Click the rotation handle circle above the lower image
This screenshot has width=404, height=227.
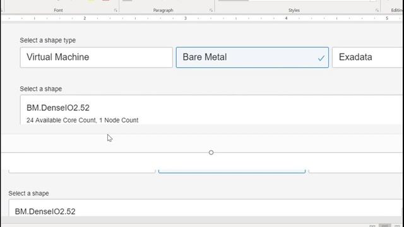pyautogui.click(x=211, y=153)
